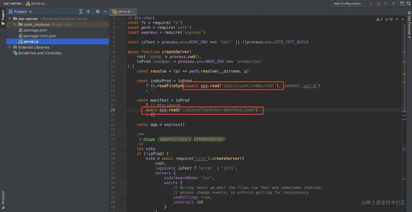Click the External Libraries bars icon
The height and width of the screenshot is (212, 412).
click(15, 47)
